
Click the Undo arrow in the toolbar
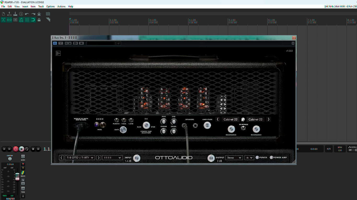[x=27, y=14]
